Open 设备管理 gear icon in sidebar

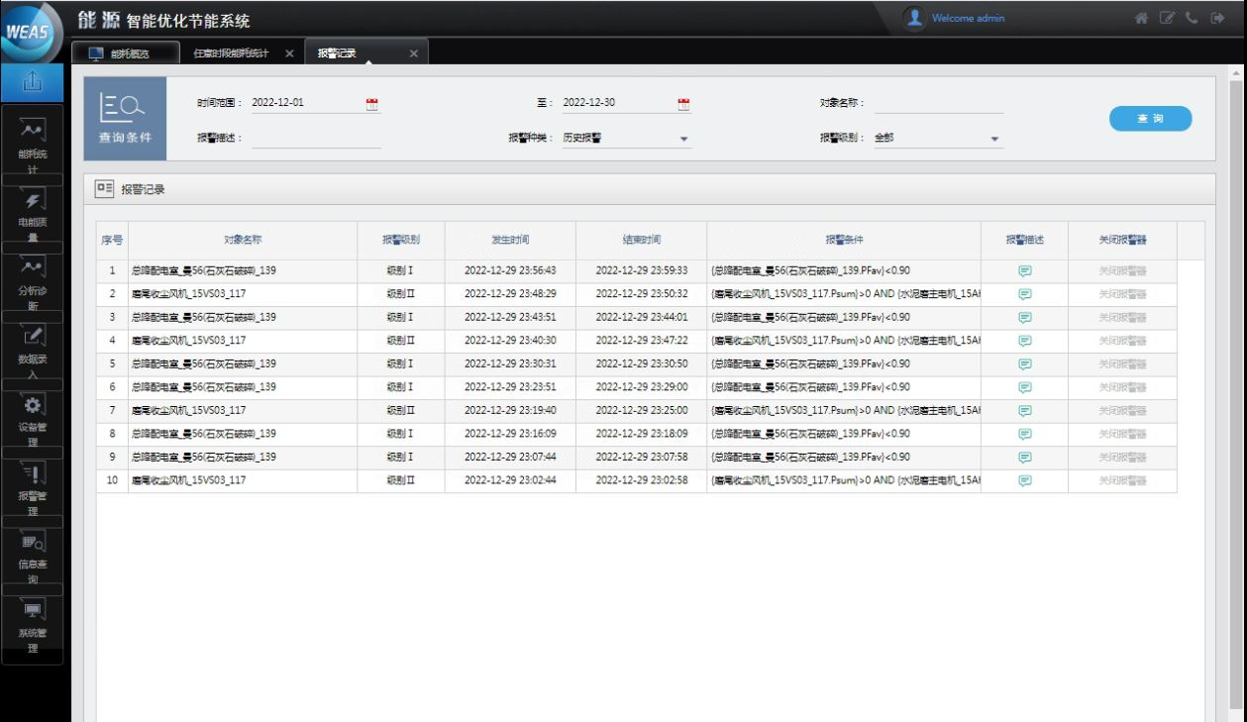pos(35,407)
